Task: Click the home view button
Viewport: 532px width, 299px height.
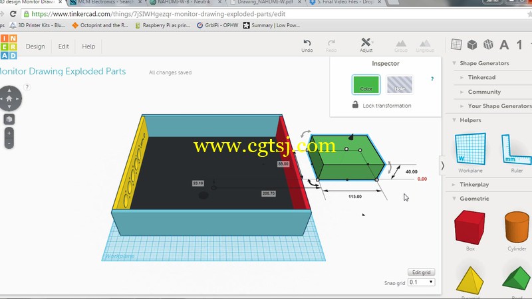Action: pyautogui.click(x=9, y=98)
